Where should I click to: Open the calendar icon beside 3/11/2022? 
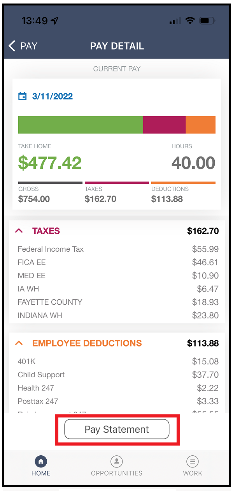click(23, 96)
